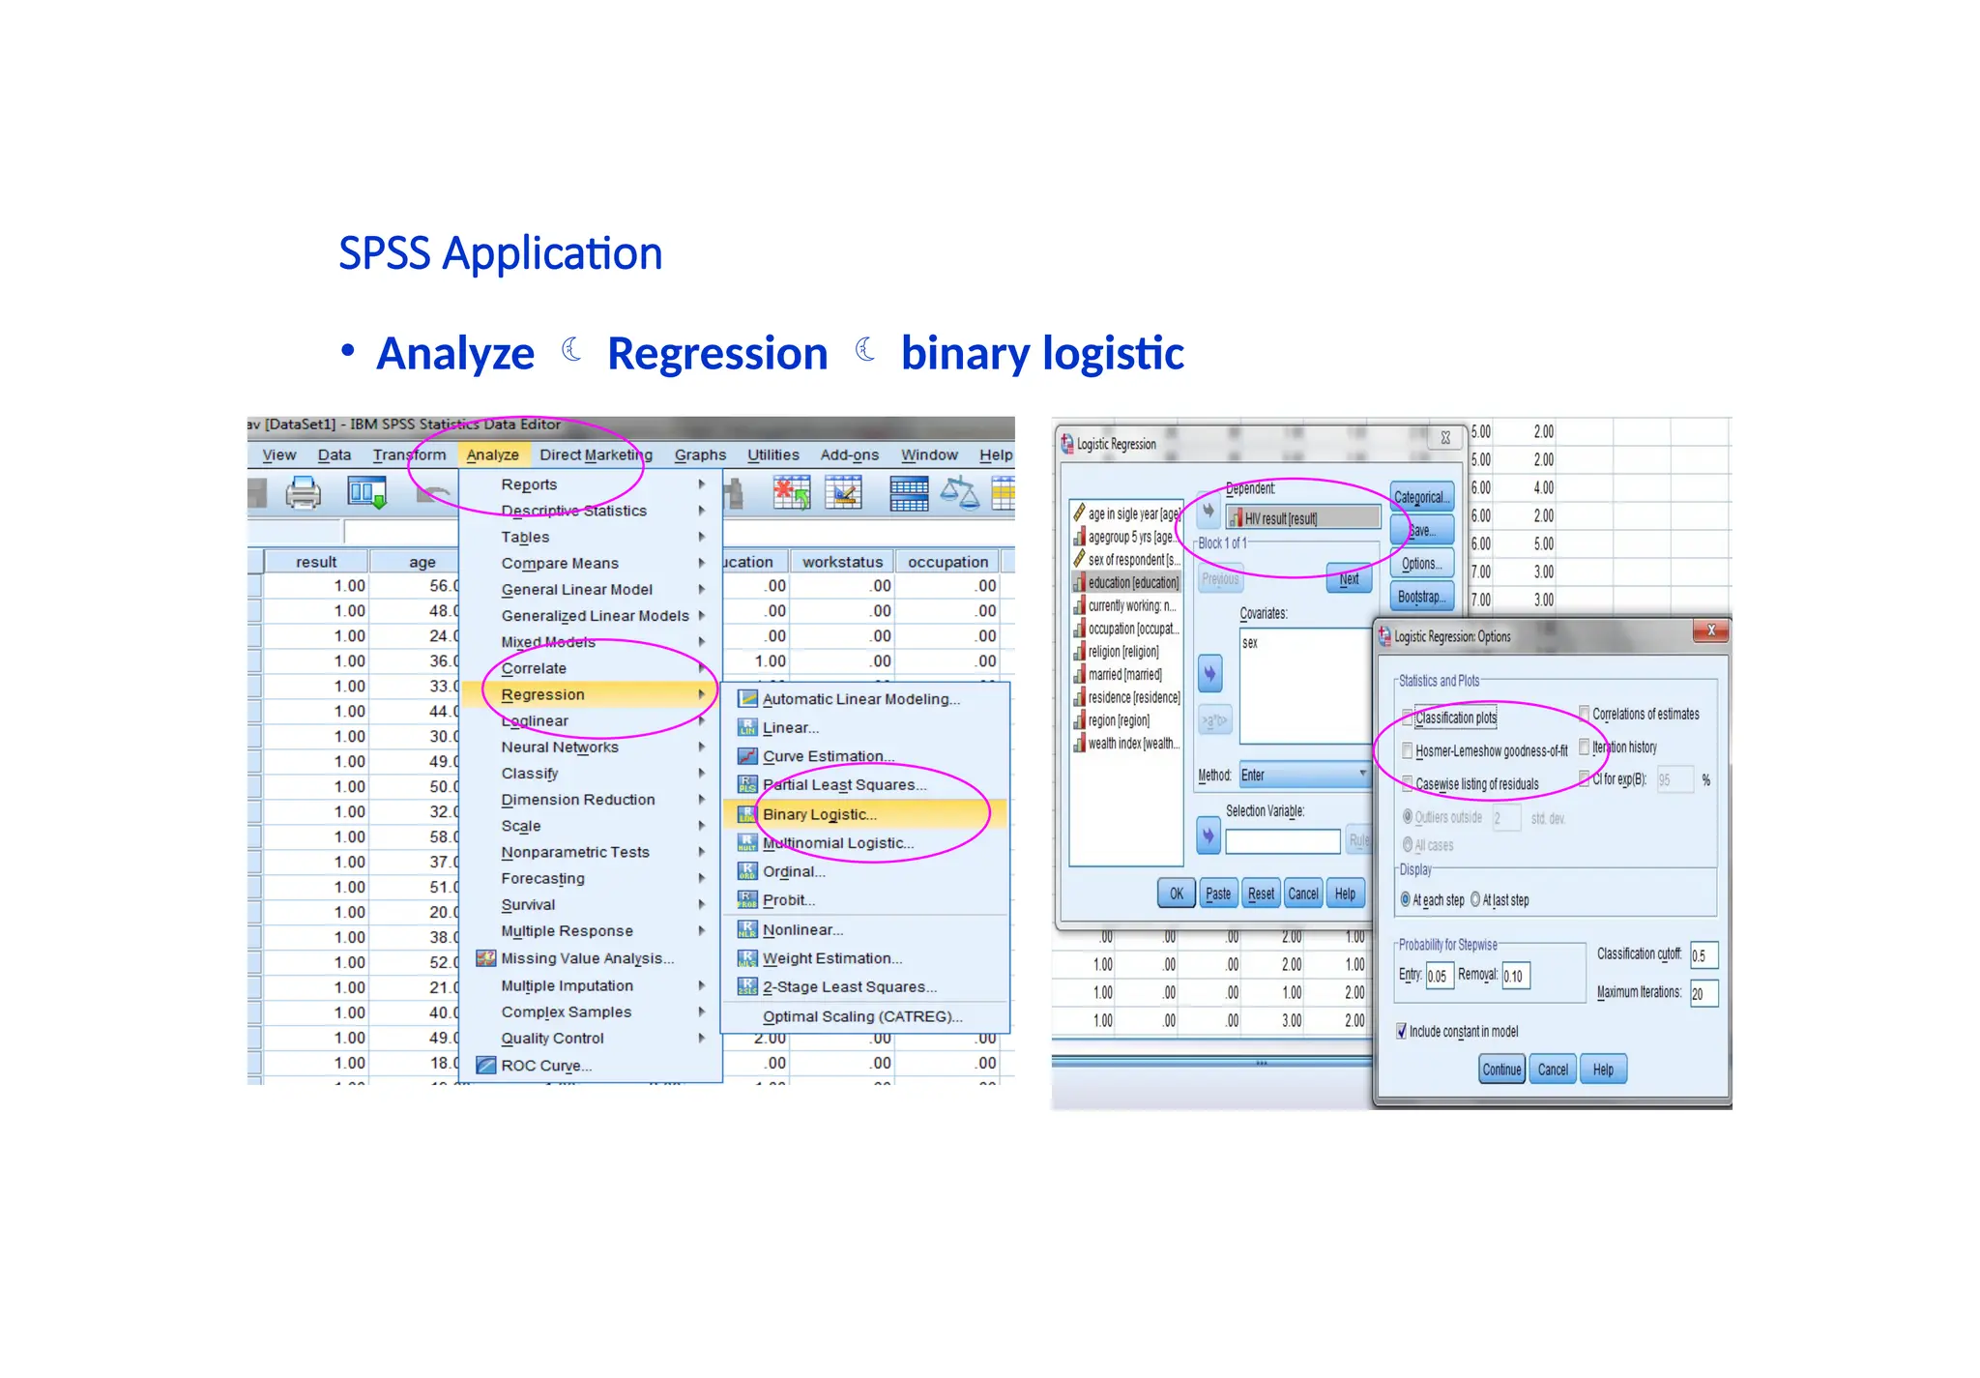Click the Maximum Iterations field
The height and width of the screenshot is (1378, 1980).
click(x=1703, y=993)
